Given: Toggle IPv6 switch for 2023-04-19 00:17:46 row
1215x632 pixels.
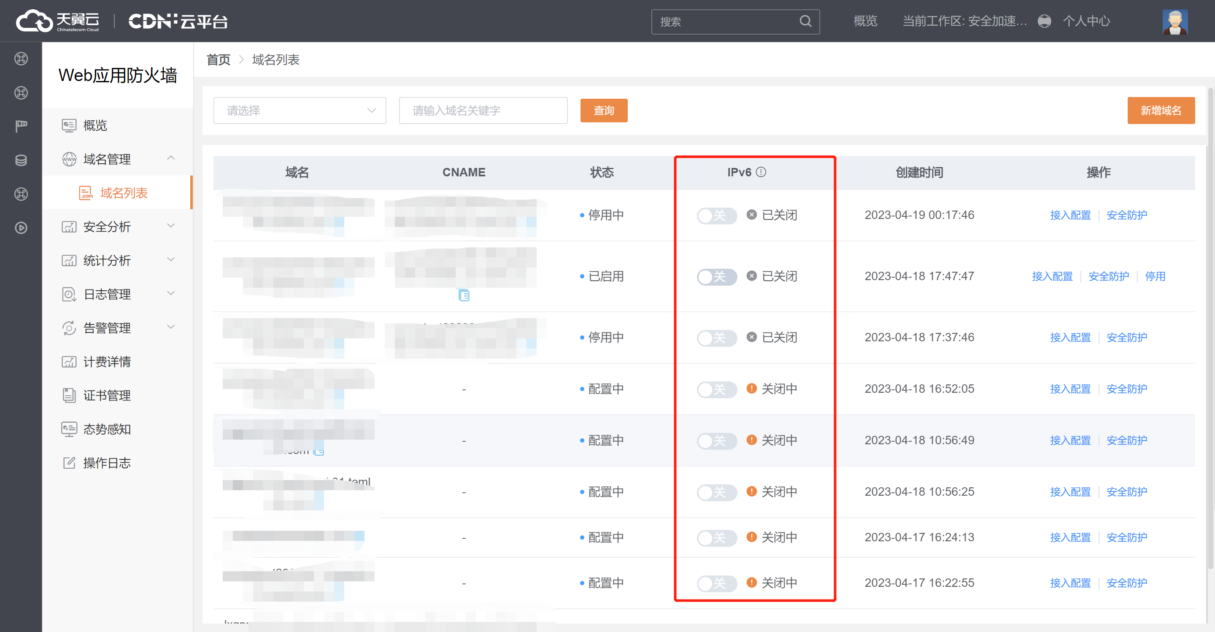Looking at the screenshot, I should (716, 216).
